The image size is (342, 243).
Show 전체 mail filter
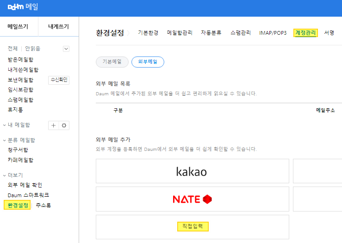click(12, 49)
